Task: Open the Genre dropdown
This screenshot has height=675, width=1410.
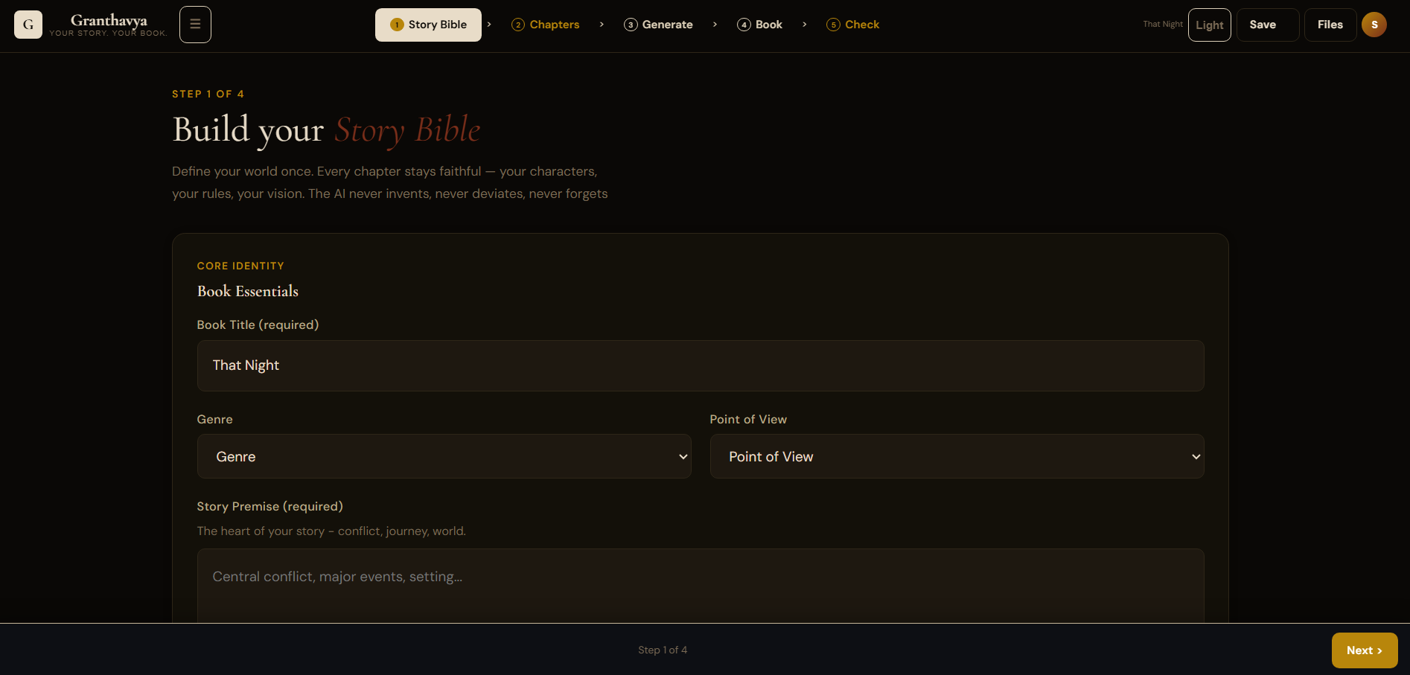Action: (x=444, y=456)
